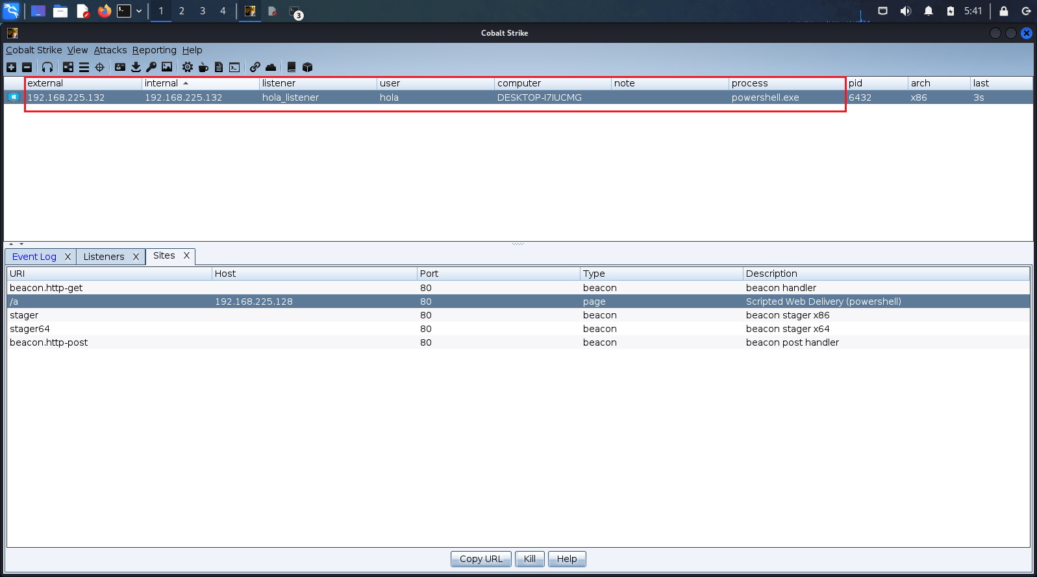Image resolution: width=1037 pixels, height=577 pixels.
Task: Open Listeners configuration via headphones icon
Action: click(x=47, y=67)
